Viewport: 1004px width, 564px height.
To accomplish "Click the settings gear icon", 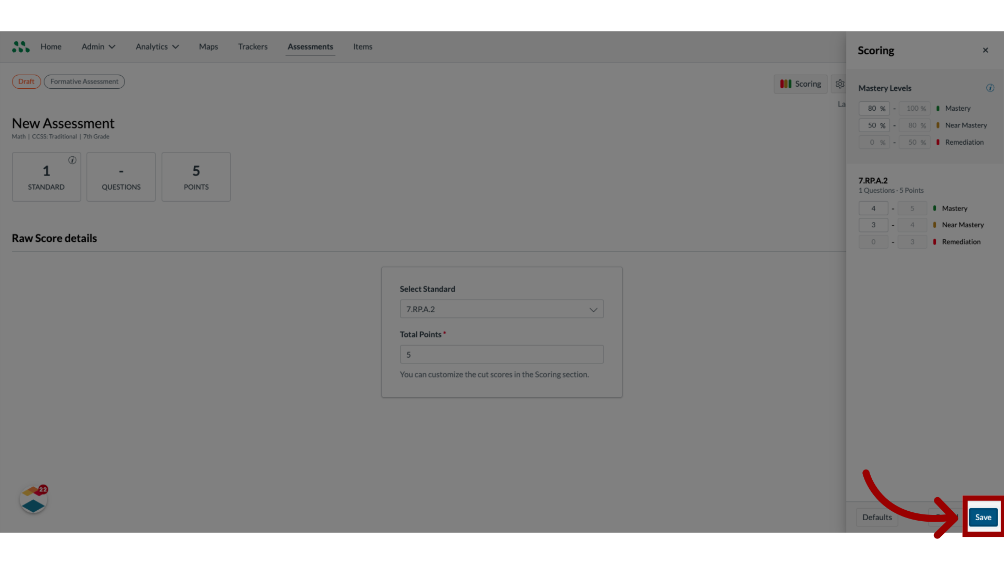I will (x=840, y=84).
